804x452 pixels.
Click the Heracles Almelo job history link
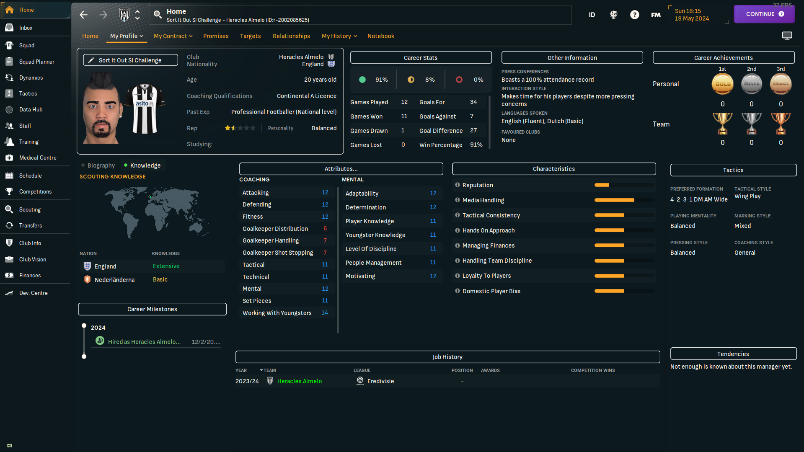pos(300,381)
